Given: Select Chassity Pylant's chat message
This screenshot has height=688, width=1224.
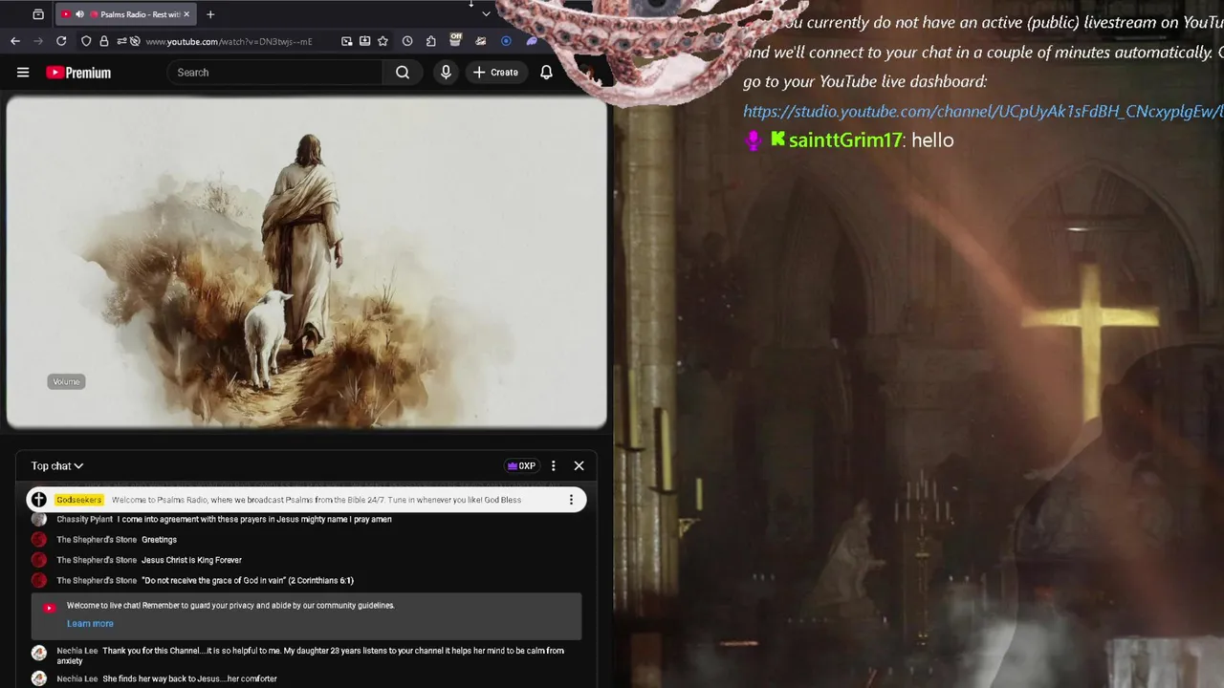Looking at the screenshot, I should (x=254, y=519).
